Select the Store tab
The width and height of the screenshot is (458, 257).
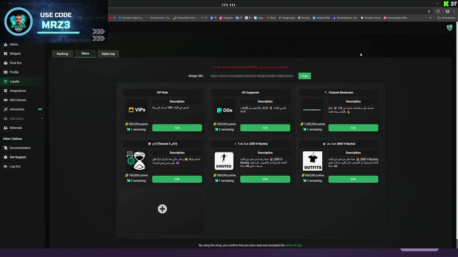(x=85, y=54)
